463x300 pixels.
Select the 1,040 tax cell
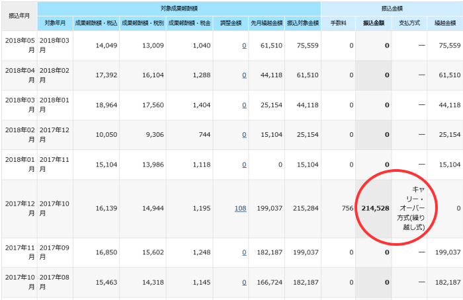click(x=190, y=46)
